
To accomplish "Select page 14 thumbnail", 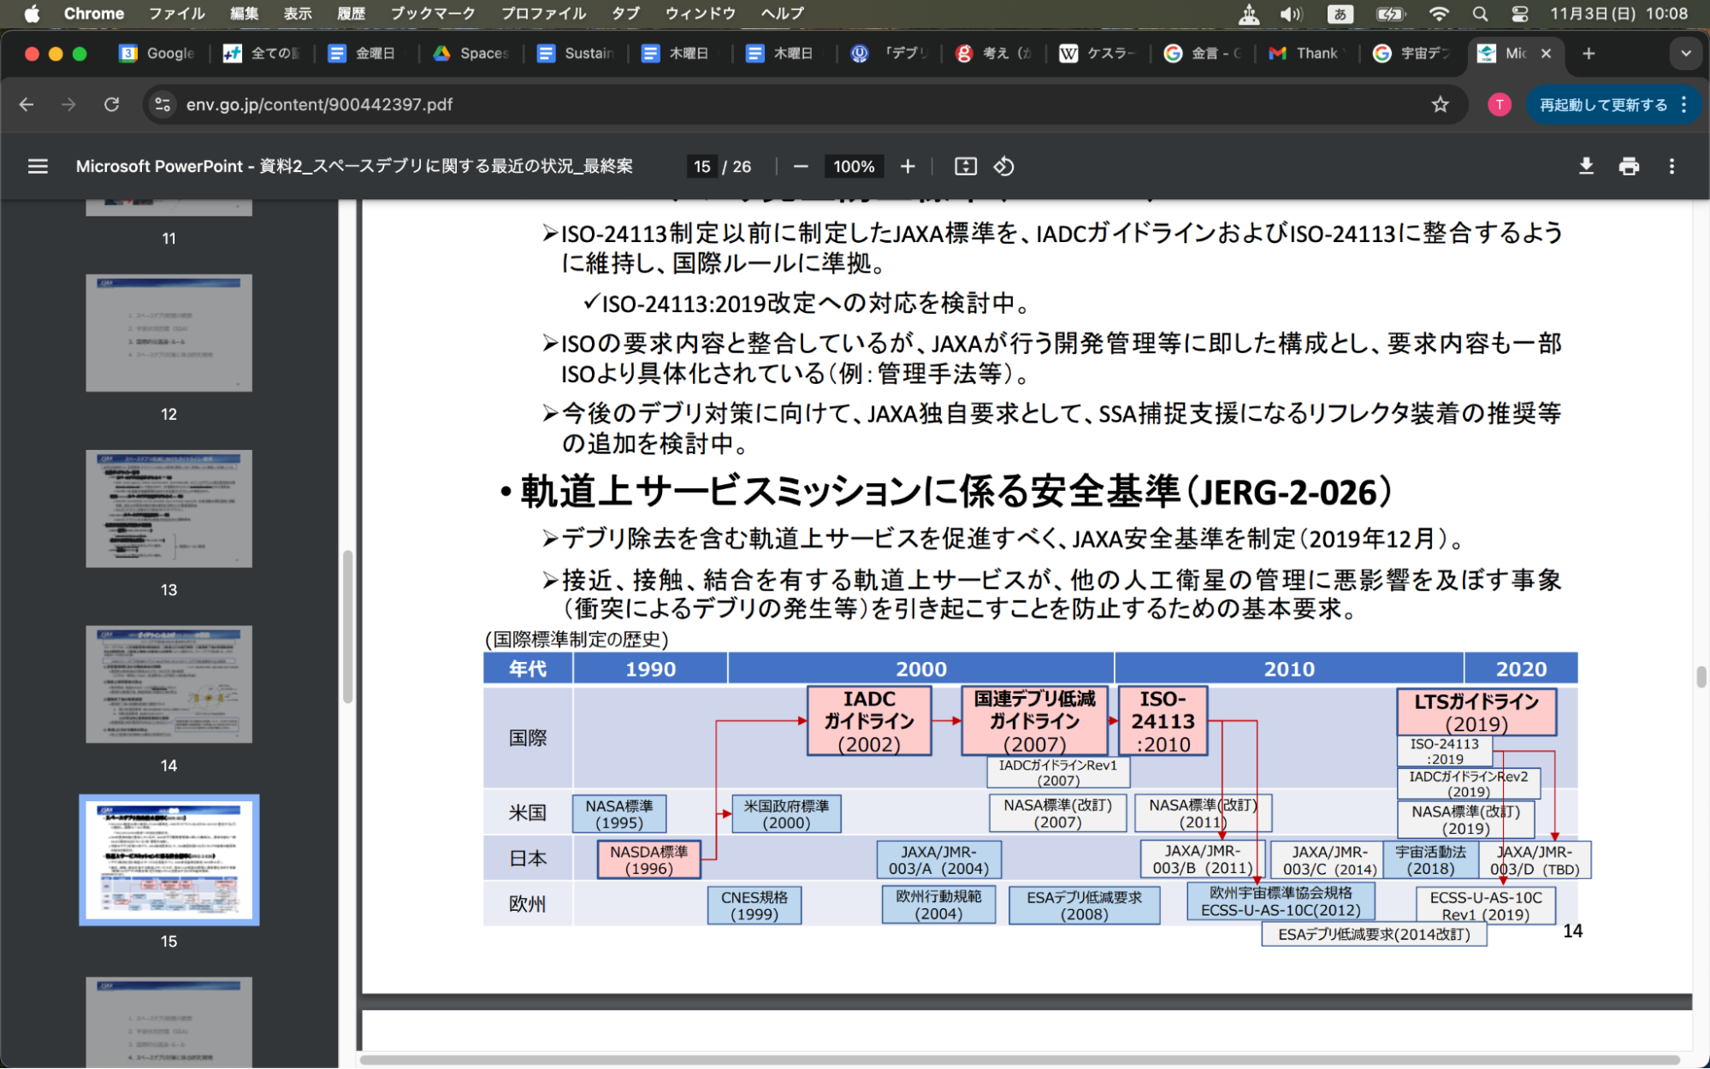I will 169,684.
